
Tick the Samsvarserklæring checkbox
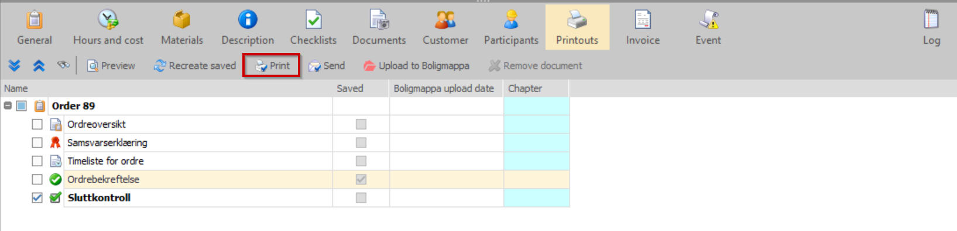[37, 142]
